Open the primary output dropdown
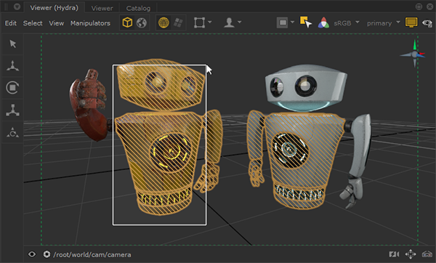The image size is (436, 263). (x=384, y=23)
